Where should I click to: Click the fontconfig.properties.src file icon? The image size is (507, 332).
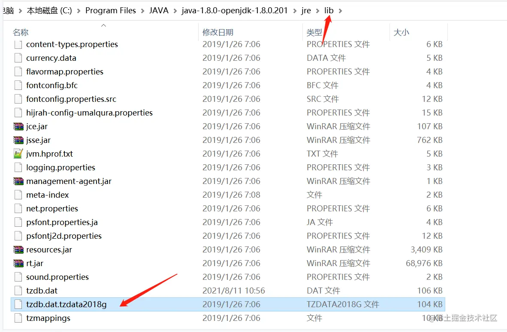(x=18, y=99)
